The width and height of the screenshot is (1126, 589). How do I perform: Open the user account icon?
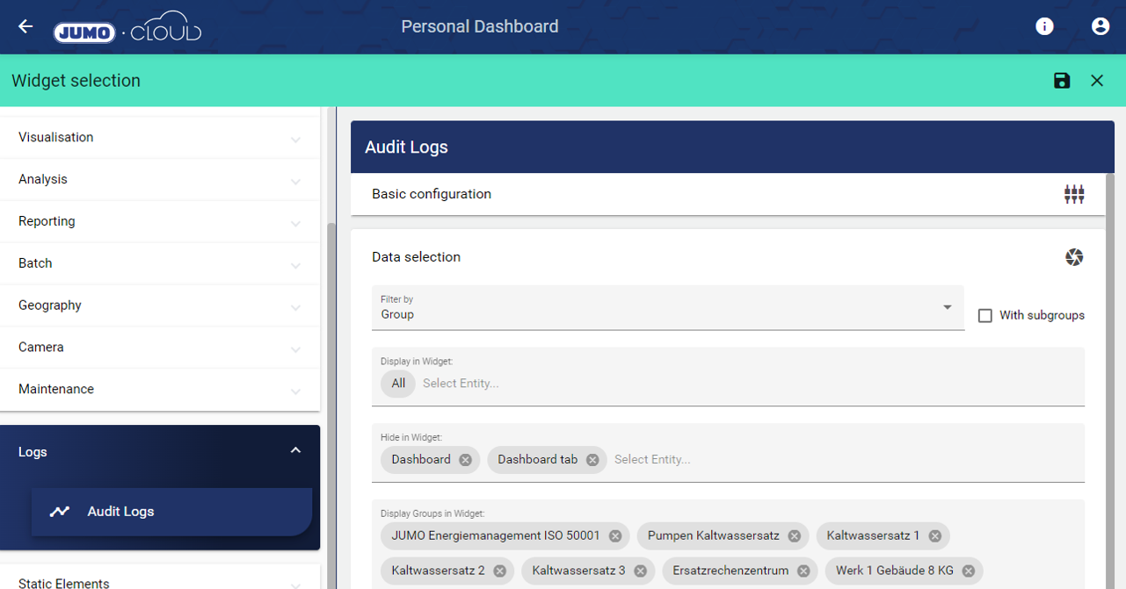(x=1100, y=26)
